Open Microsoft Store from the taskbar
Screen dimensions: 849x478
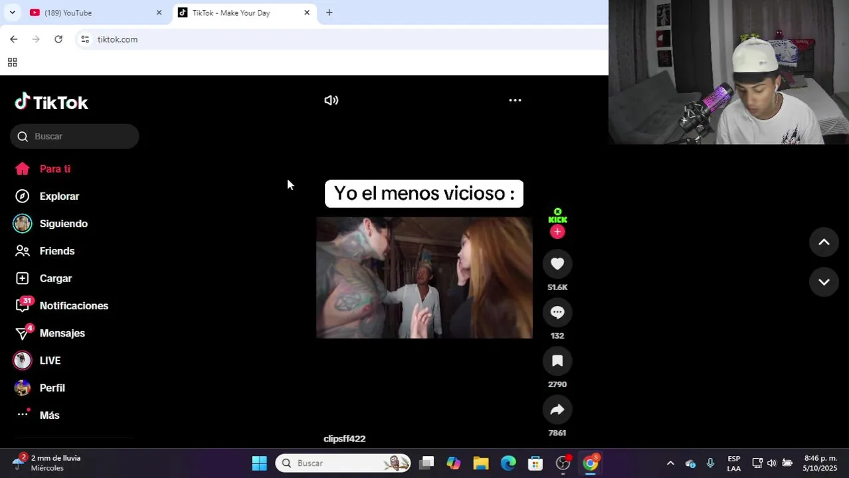coord(535,463)
